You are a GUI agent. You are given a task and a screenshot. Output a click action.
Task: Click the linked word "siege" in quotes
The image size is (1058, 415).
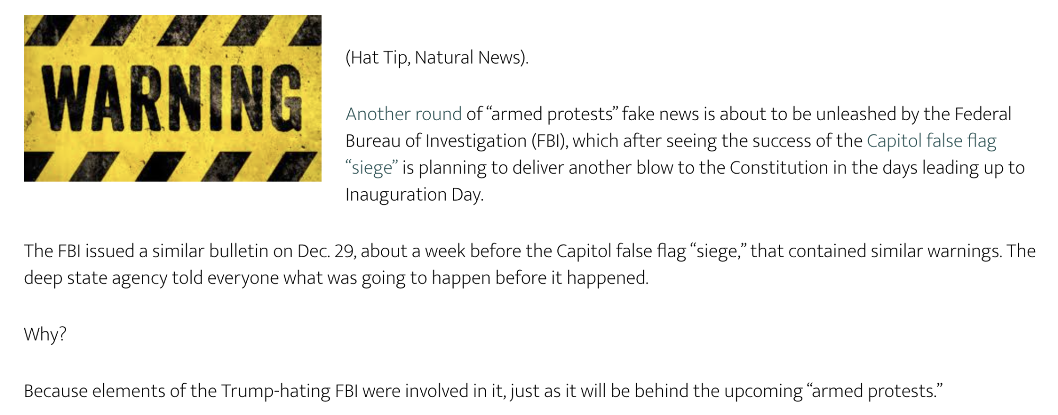[x=372, y=168]
